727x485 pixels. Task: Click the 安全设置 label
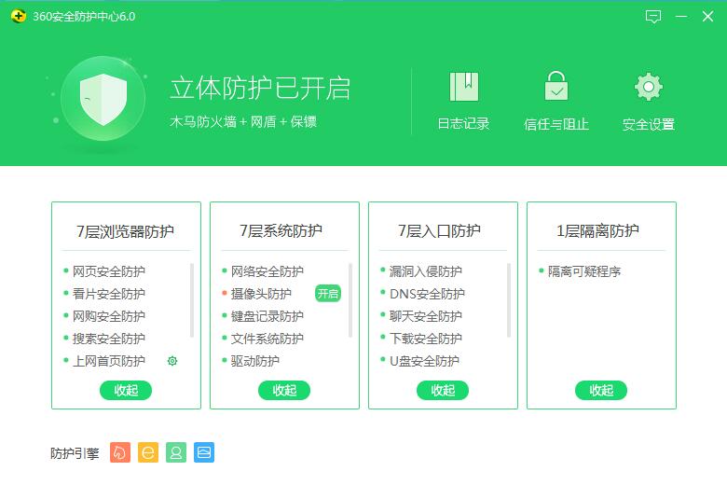pyautogui.click(x=648, y=124)
